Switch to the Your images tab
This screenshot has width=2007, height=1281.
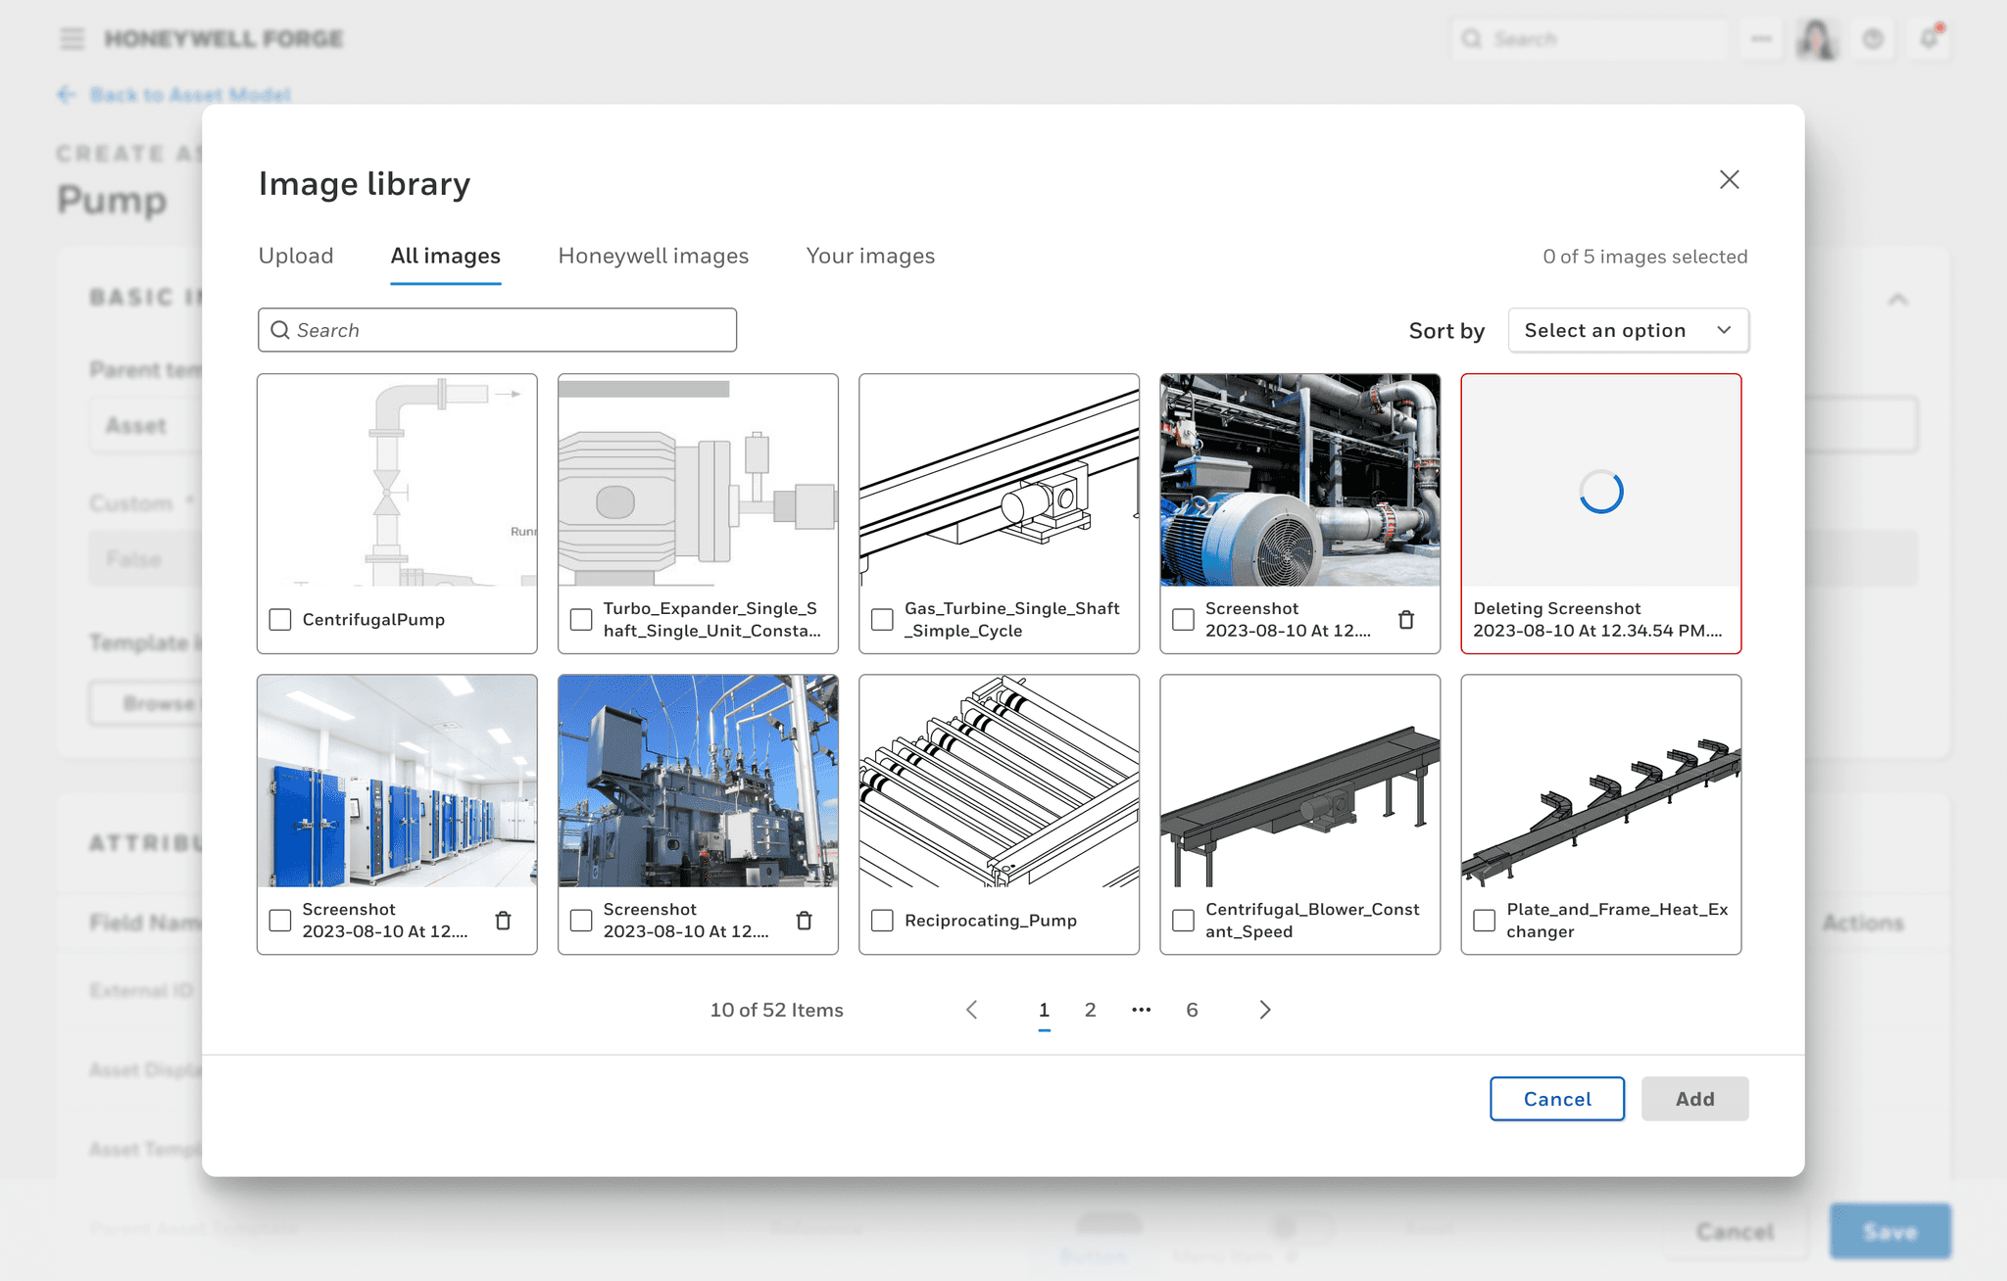[x=870, y=256]
